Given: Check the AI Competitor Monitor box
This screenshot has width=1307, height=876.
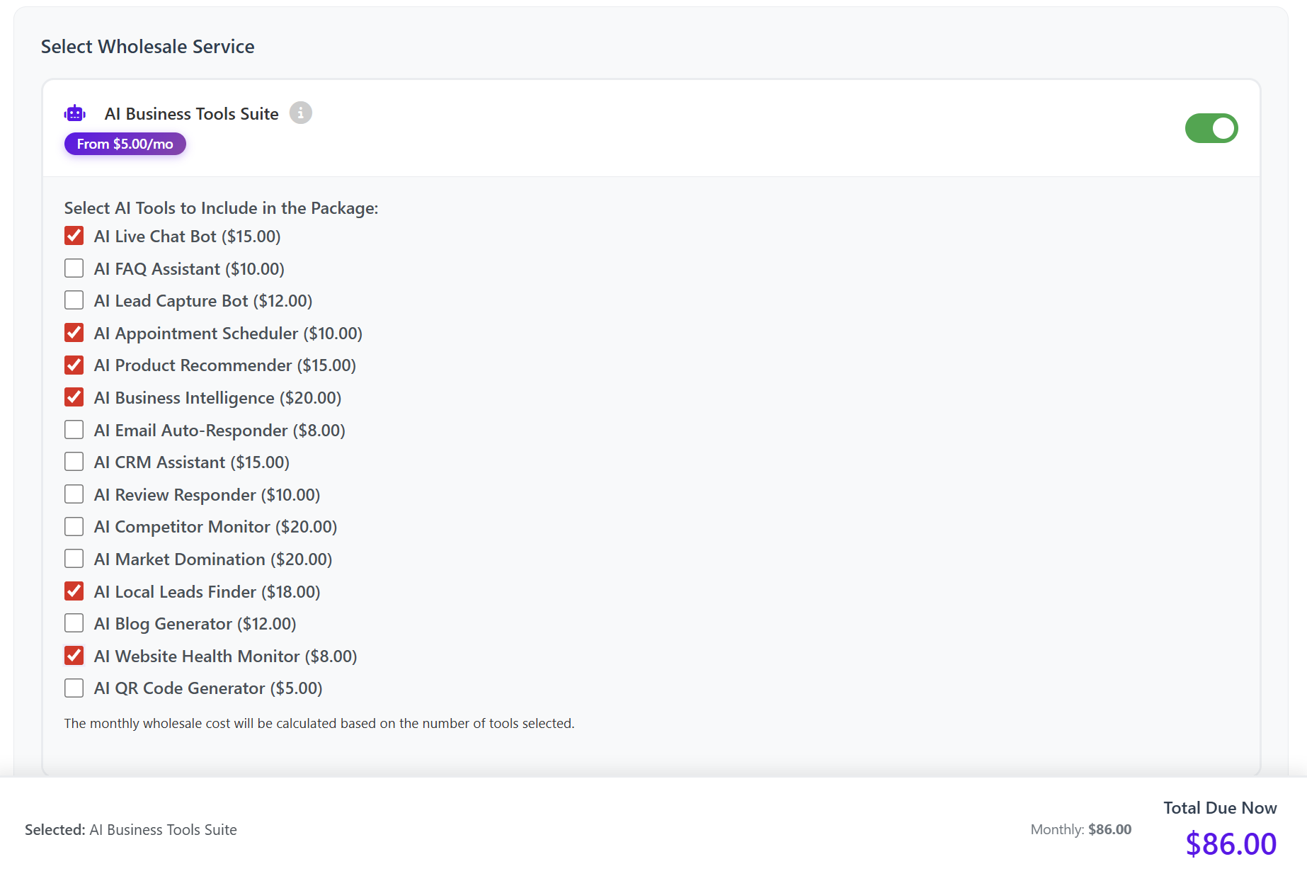Looking at the screenshot, I should click(74, 526).
